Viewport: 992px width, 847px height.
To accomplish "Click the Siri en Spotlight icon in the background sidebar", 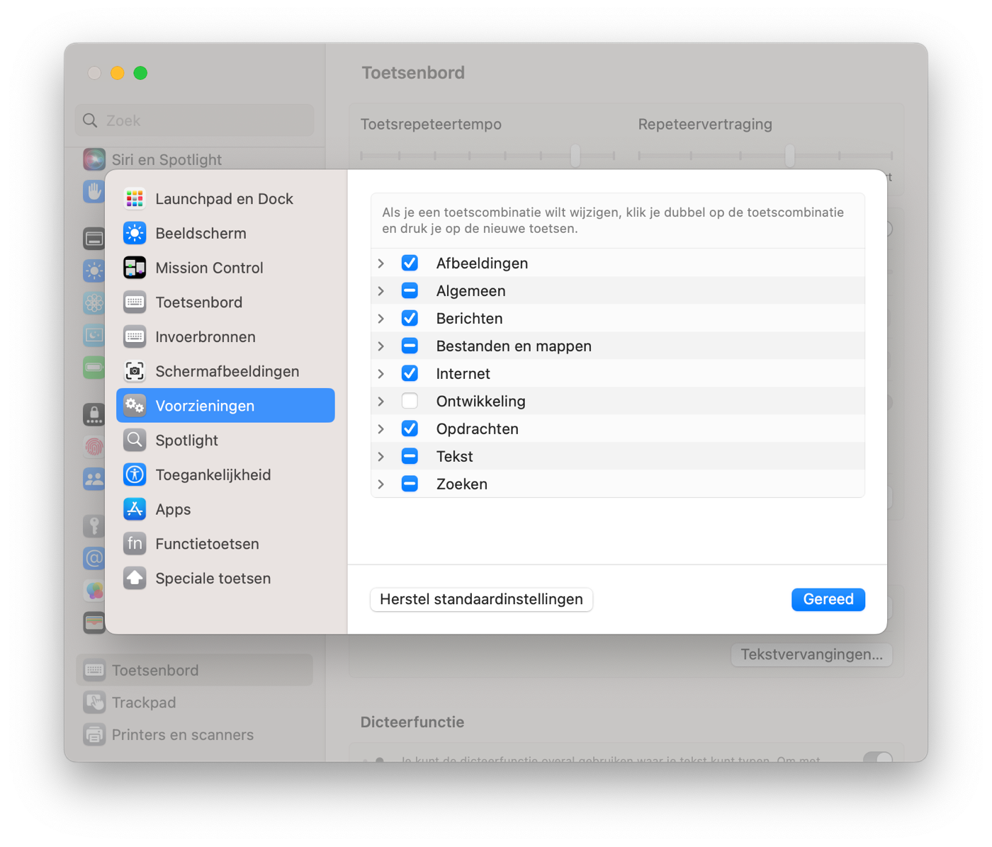I will pos(94,159).
